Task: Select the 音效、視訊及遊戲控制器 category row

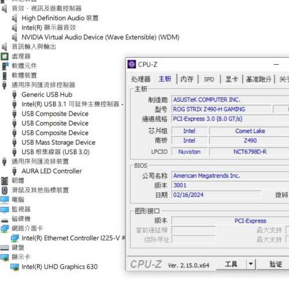Action: coord(47,9)
